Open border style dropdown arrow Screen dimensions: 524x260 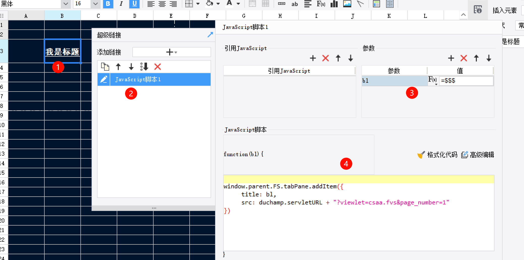198,4
